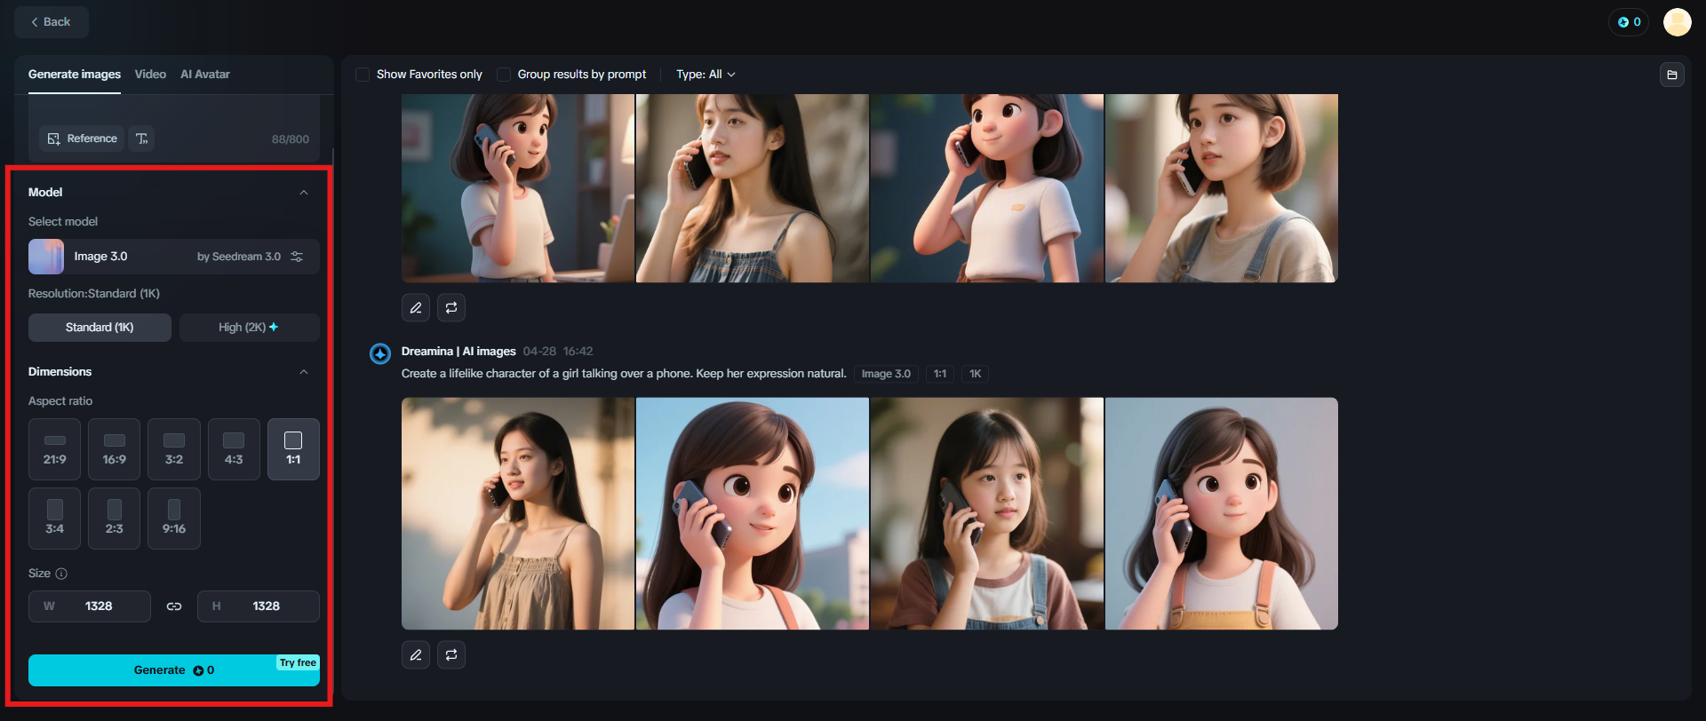Click the Dreamina logo icon beside the prompt
Viewport: 1706px width, 721px height.
(380, 353)
